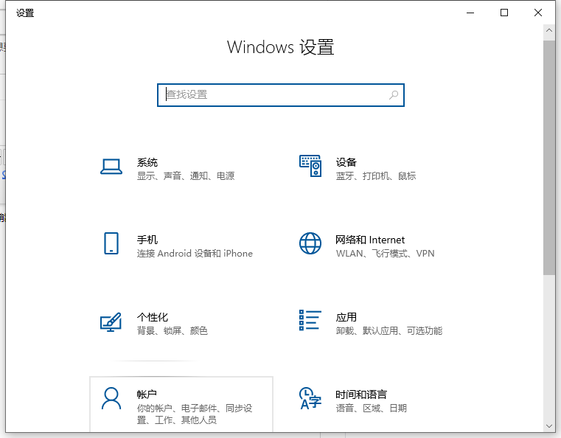The width and height of the screenshot is (561, 438).
Task: Click 你的帐户、电子邮件、同步设置 description
Action: pos(195,414)
